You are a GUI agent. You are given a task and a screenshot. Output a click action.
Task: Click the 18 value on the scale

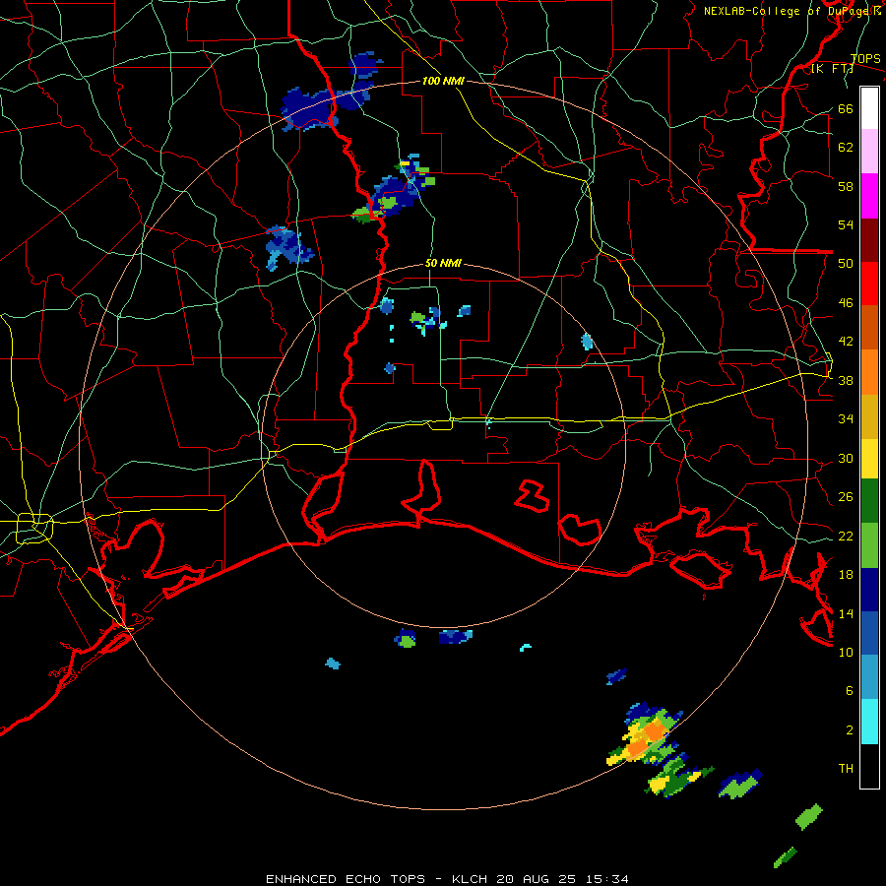(x=846, y=574)
